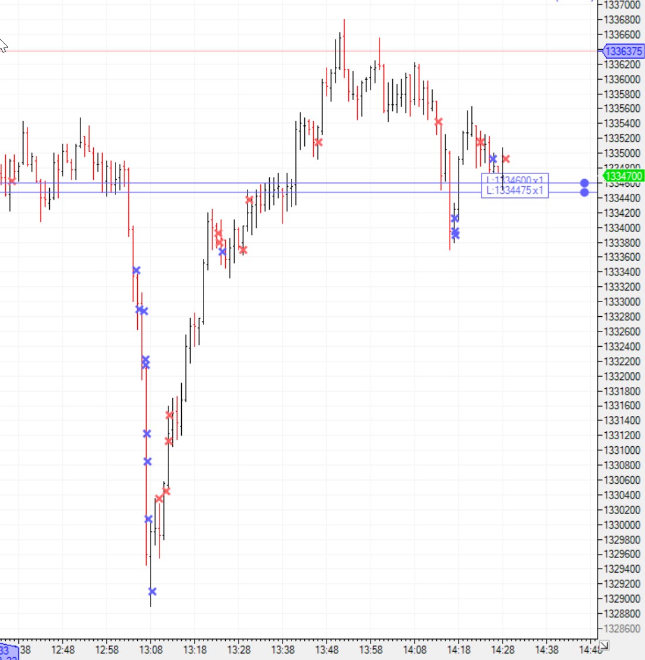Click the 14:08 time axis label
Screen dimensions: 645x660
(x=415, y=650)
